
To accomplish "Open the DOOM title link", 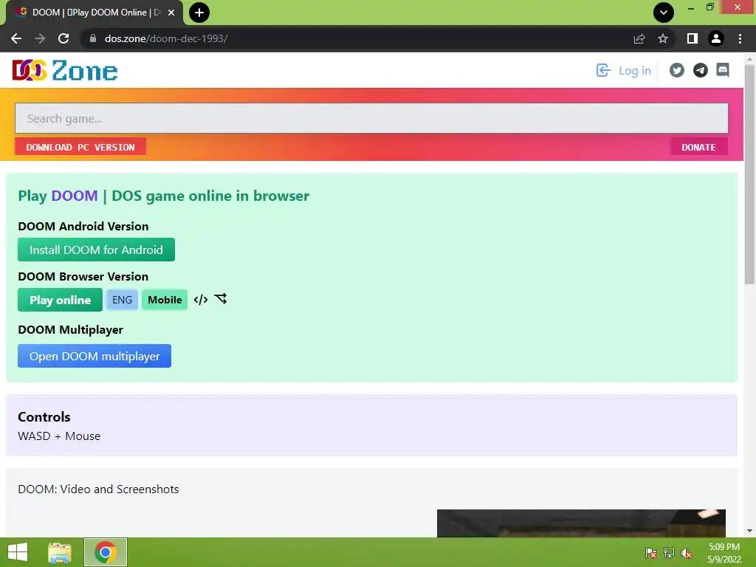I will pyautogui.click(x=75, y=196).
